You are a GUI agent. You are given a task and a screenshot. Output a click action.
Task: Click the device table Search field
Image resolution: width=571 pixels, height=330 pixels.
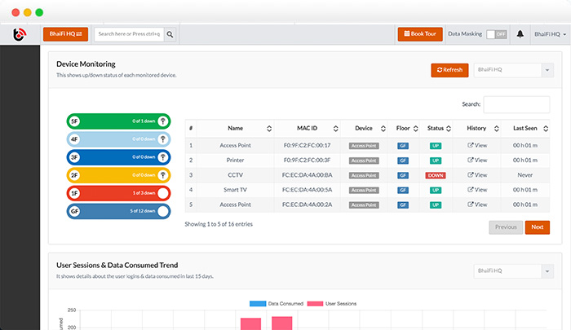(x=516, y=104)
